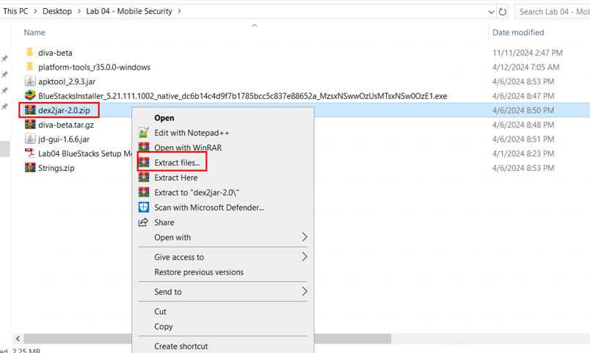
Task: Click the fourth quick access pin icon
Action: [4, 106]
